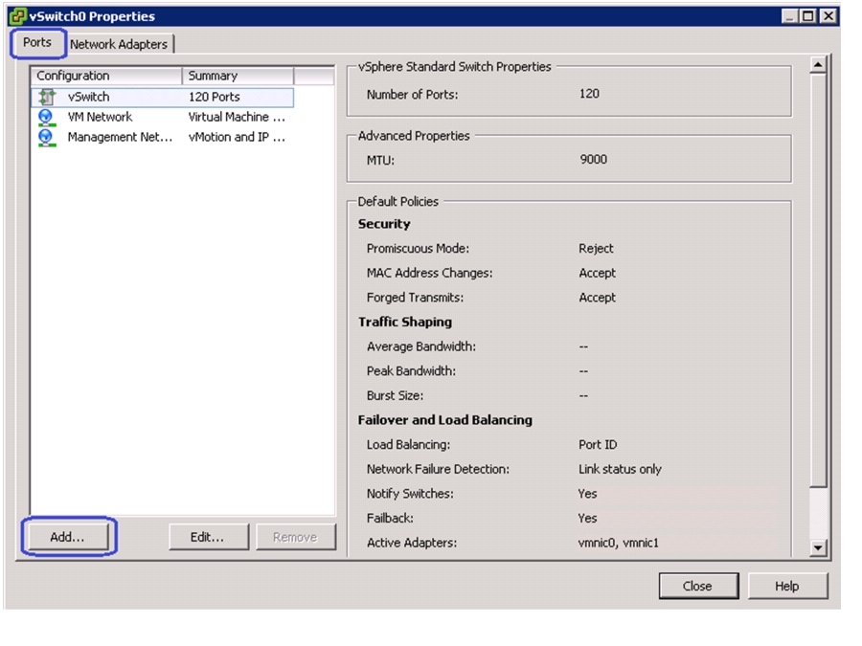Switch to the Ports tab
The width and height of the screenshot is (862, 646).
click(36, 43)
